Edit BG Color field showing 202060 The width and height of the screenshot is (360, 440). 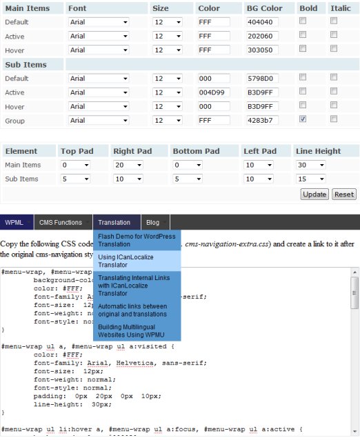pyautogui.click(x=262, y=36)
